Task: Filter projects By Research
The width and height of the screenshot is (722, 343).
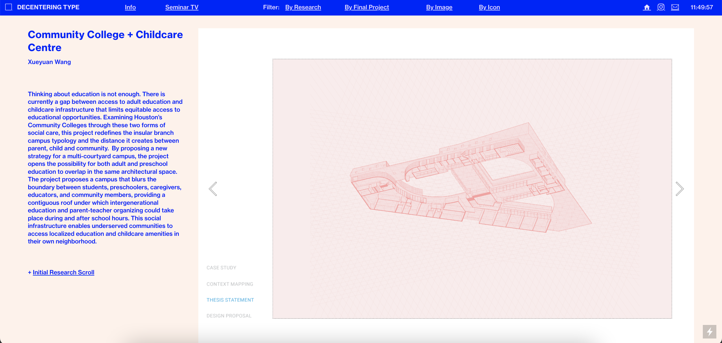Action: [x=303, y=7]
